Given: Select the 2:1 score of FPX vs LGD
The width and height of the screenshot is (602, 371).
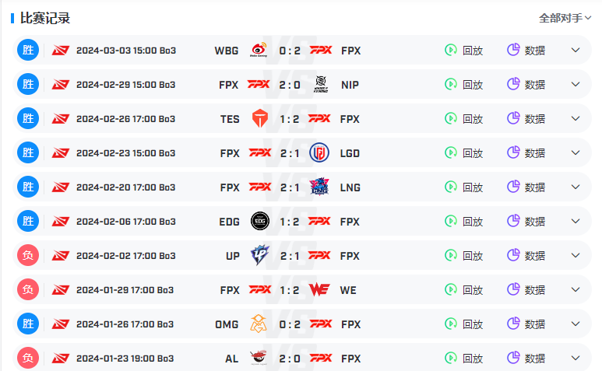Looking at the screenshot, I should point(290,153).
